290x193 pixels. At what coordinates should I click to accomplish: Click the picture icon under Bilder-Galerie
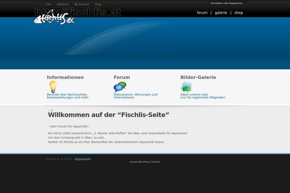pyautogui.click(x=186, y=87)
